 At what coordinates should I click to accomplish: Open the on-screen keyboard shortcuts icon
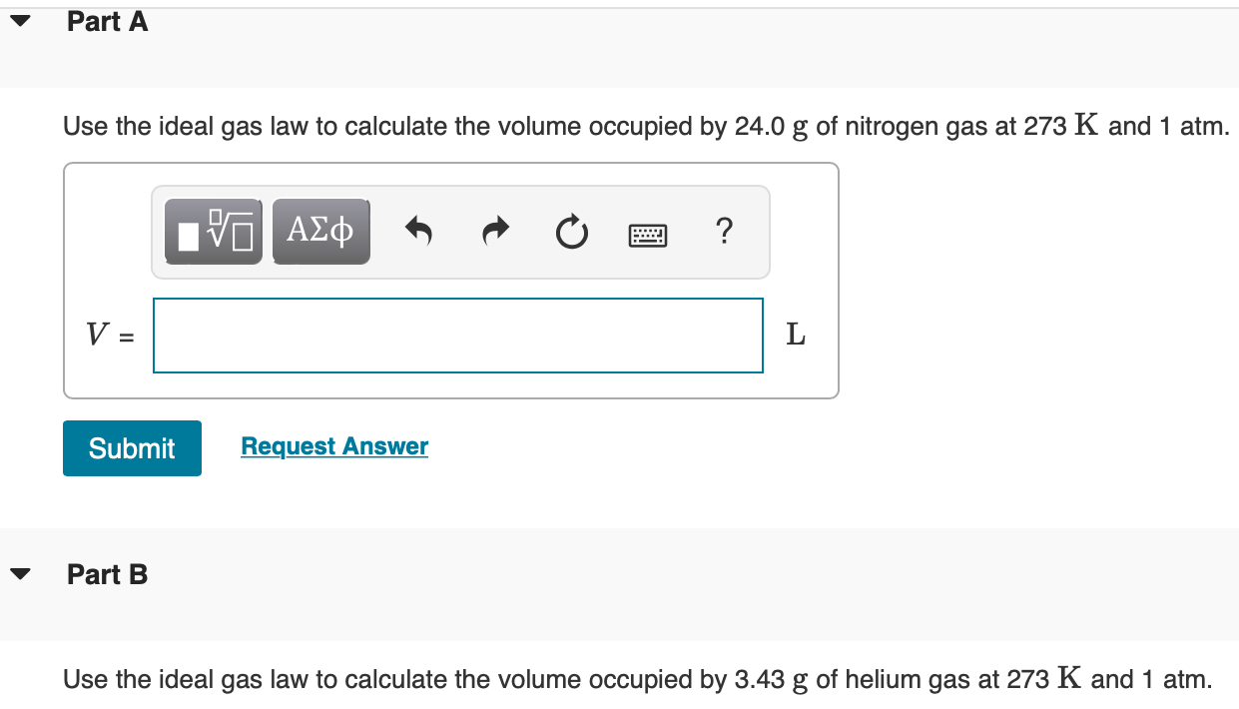(x=647, y=231)
